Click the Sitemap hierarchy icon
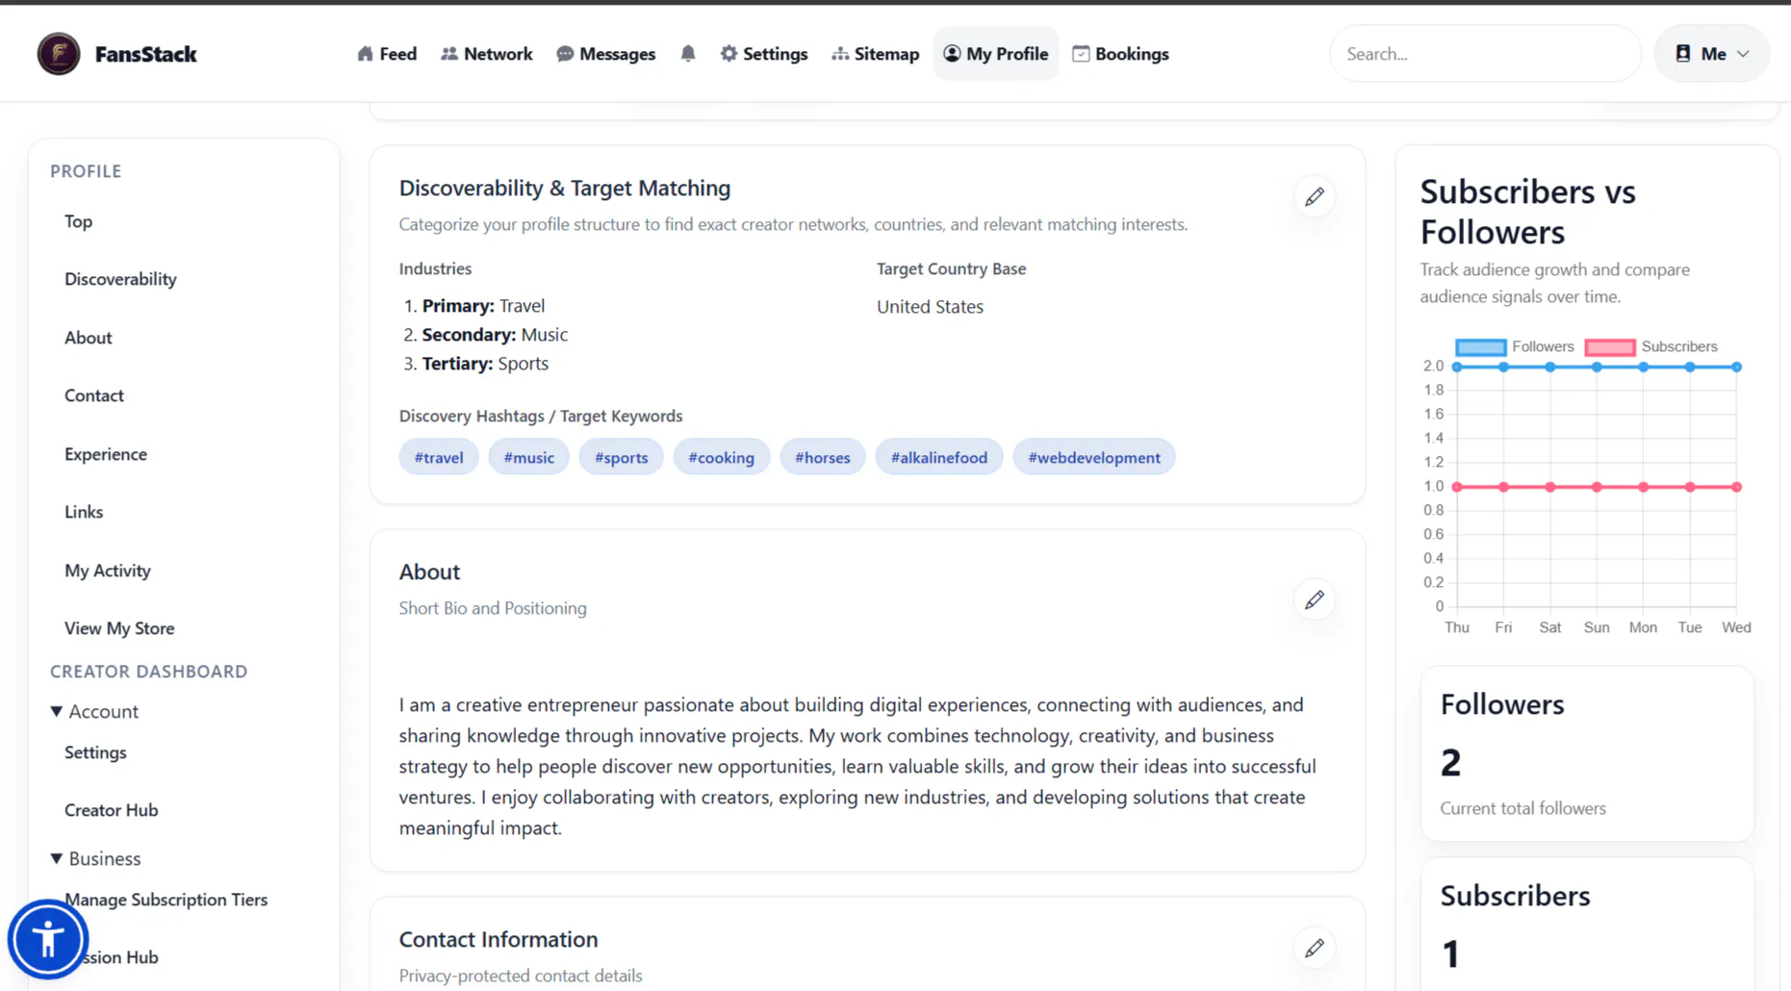This screenshot has height=991, width=1791. (x=840, y=54)
